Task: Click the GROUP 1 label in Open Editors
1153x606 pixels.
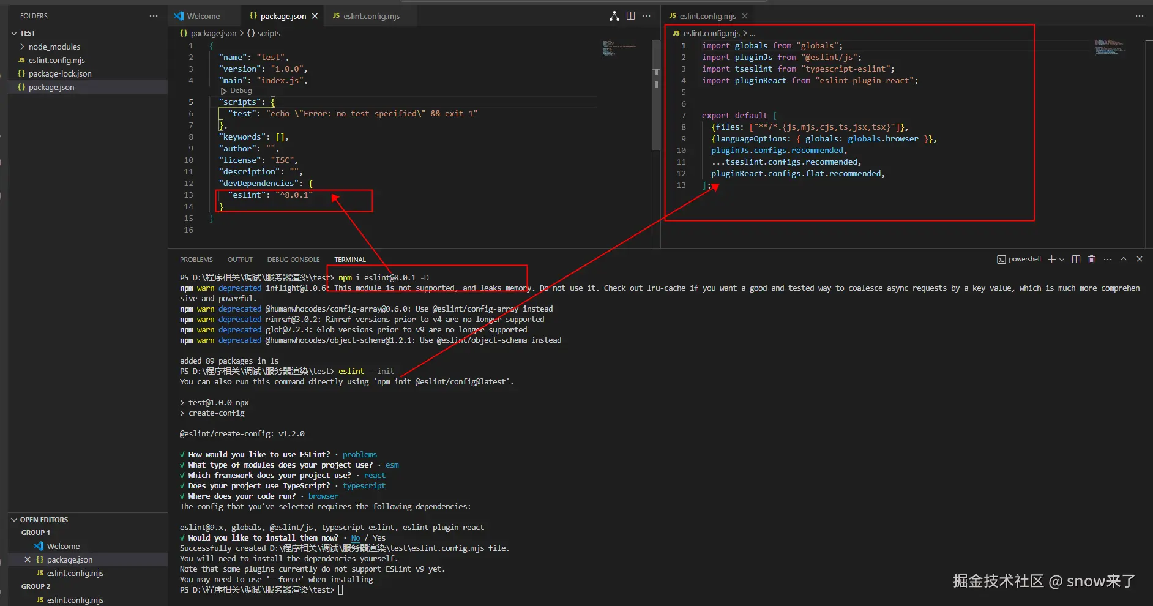Action: click(35, 533)
